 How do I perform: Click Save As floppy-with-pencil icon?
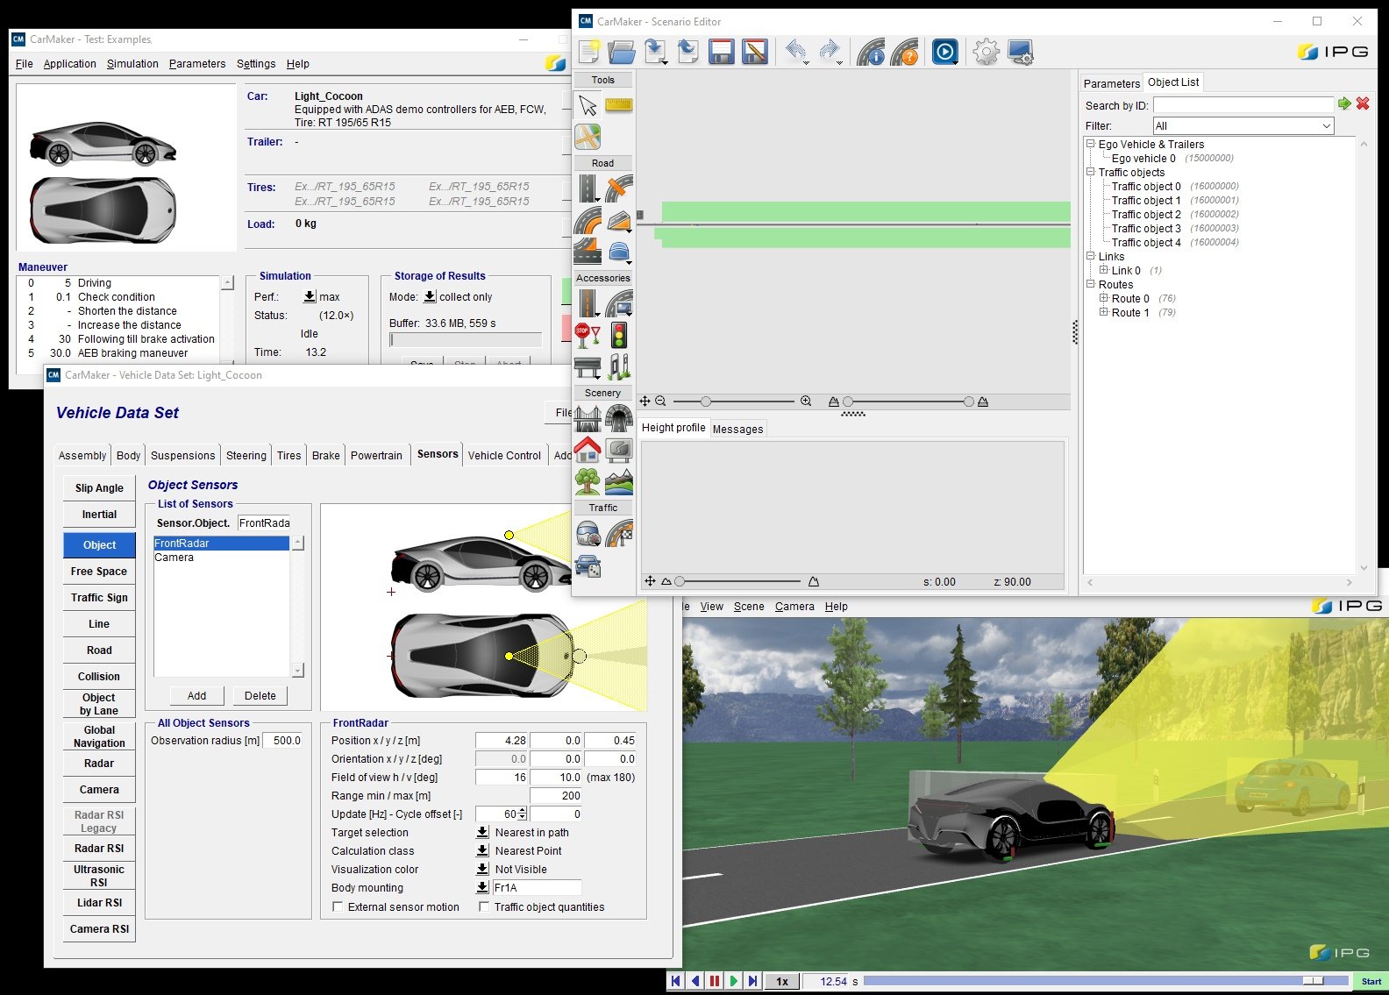click(755, 52)
